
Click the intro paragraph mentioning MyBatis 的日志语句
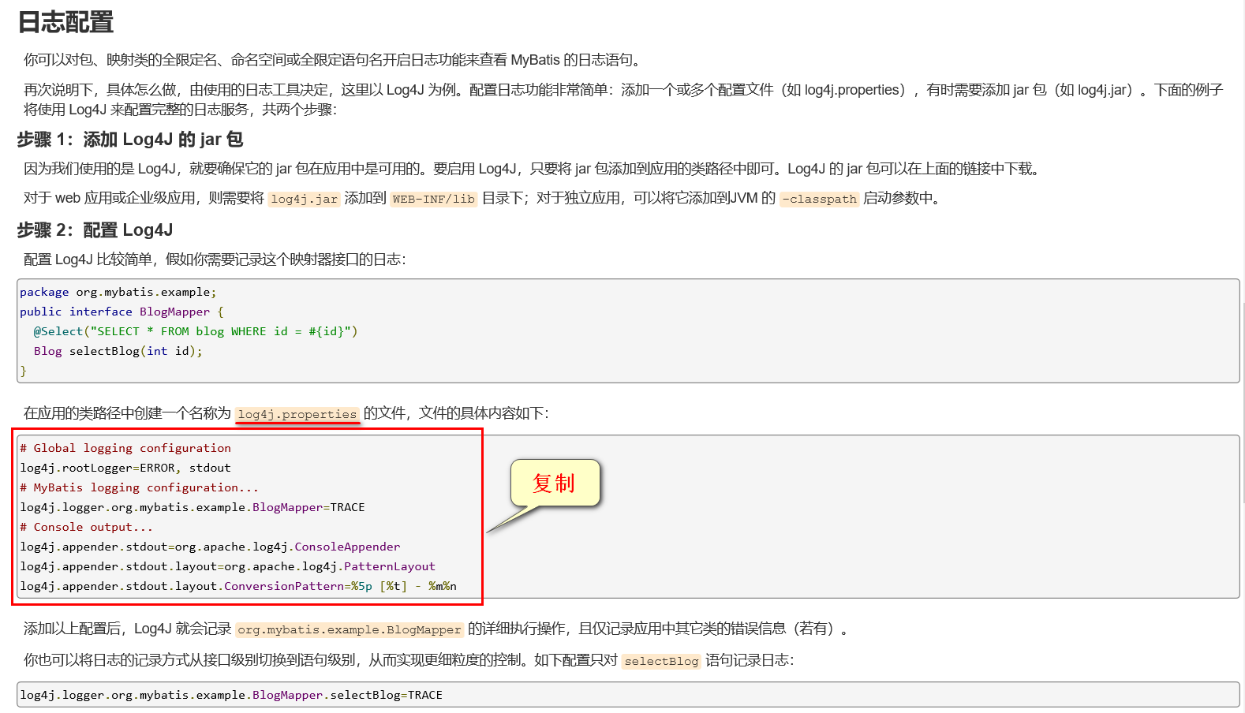point(334,60)
